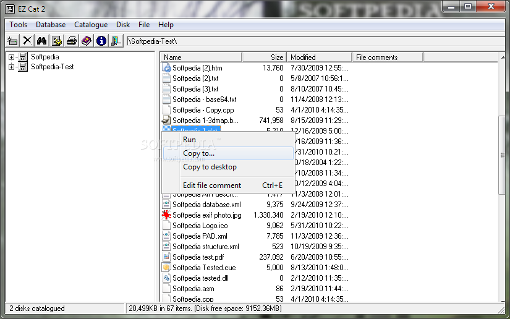Sort files by the Size column header
The width and height of the screenshot is (510, 319).
[x=265, y=57]
